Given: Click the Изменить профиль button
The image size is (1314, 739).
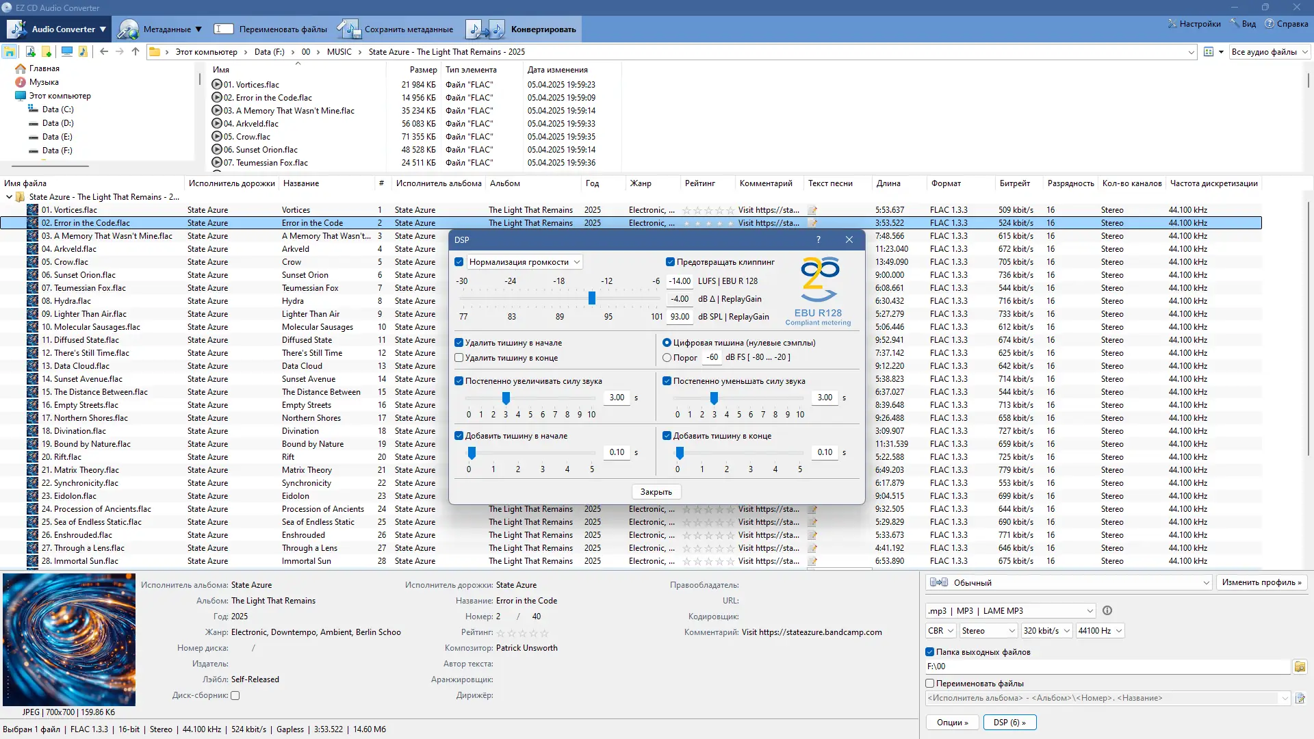Looking at the screenshot, I should pyautogui.click(x=1261, y=582).
